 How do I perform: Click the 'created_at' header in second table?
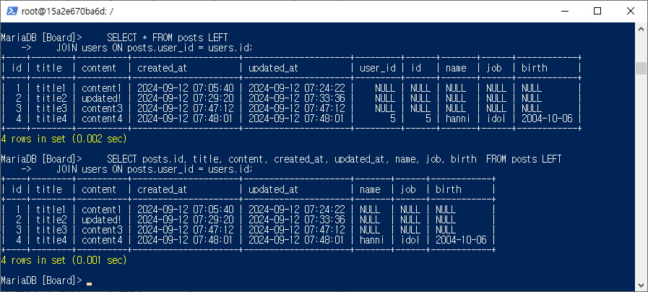(x=162, y=189)
